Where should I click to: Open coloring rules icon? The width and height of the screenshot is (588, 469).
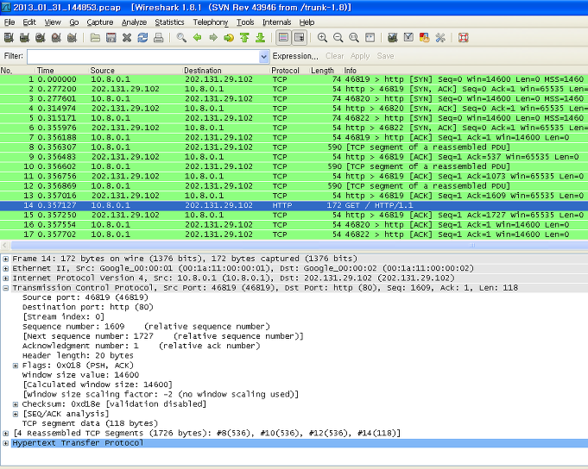[424, 37]
